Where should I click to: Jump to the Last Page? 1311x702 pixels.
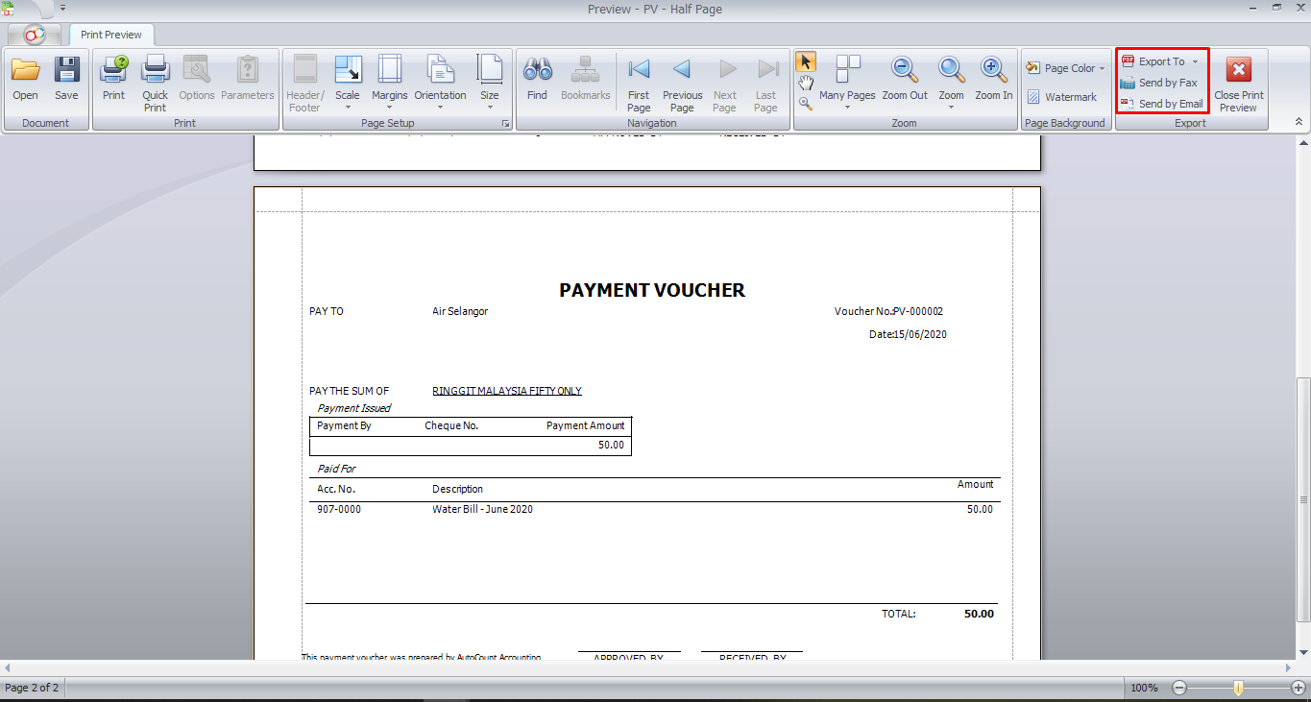(x=766, y=85)
